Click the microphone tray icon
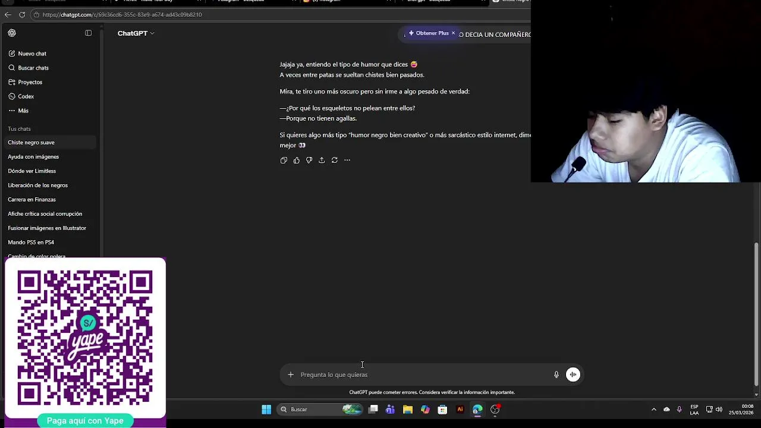The height and width of the screenshot is (428, 761). (x=679, y=410)
